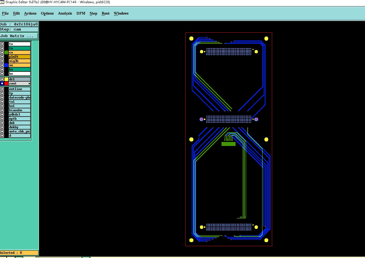Toggle the checkbox for layer pln2t
This screenshot has height=258, width=365.
point(2,57)
